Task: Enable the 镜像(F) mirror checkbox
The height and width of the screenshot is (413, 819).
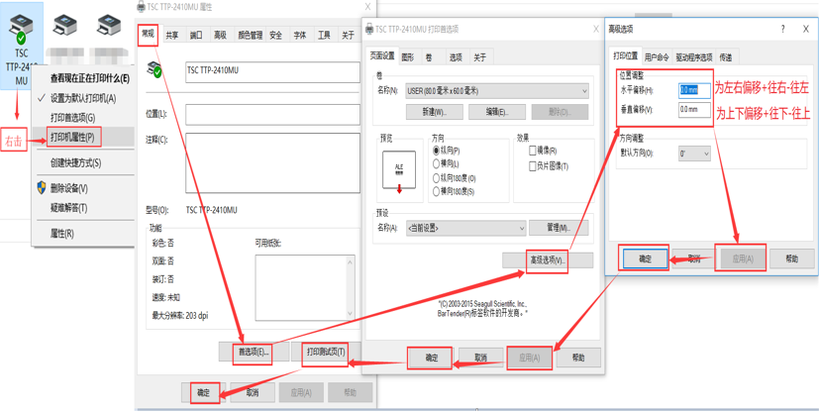Action: (x=533, y=151)
